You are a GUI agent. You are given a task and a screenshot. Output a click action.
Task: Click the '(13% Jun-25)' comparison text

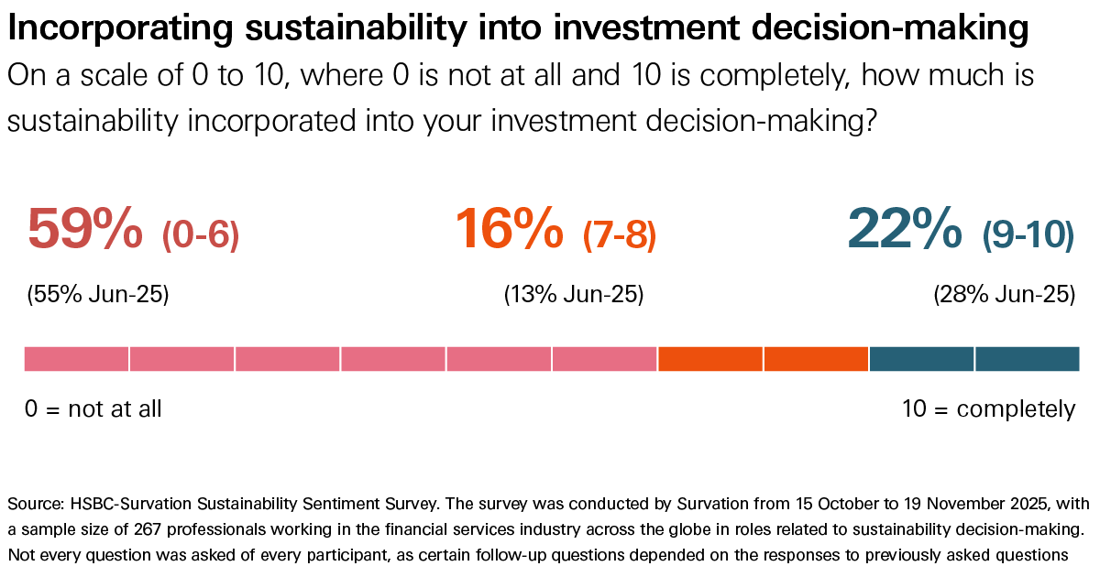click(574, 296)
